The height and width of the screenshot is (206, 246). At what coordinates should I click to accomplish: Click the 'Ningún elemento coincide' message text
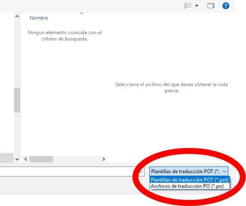click(x=65, y=36)
